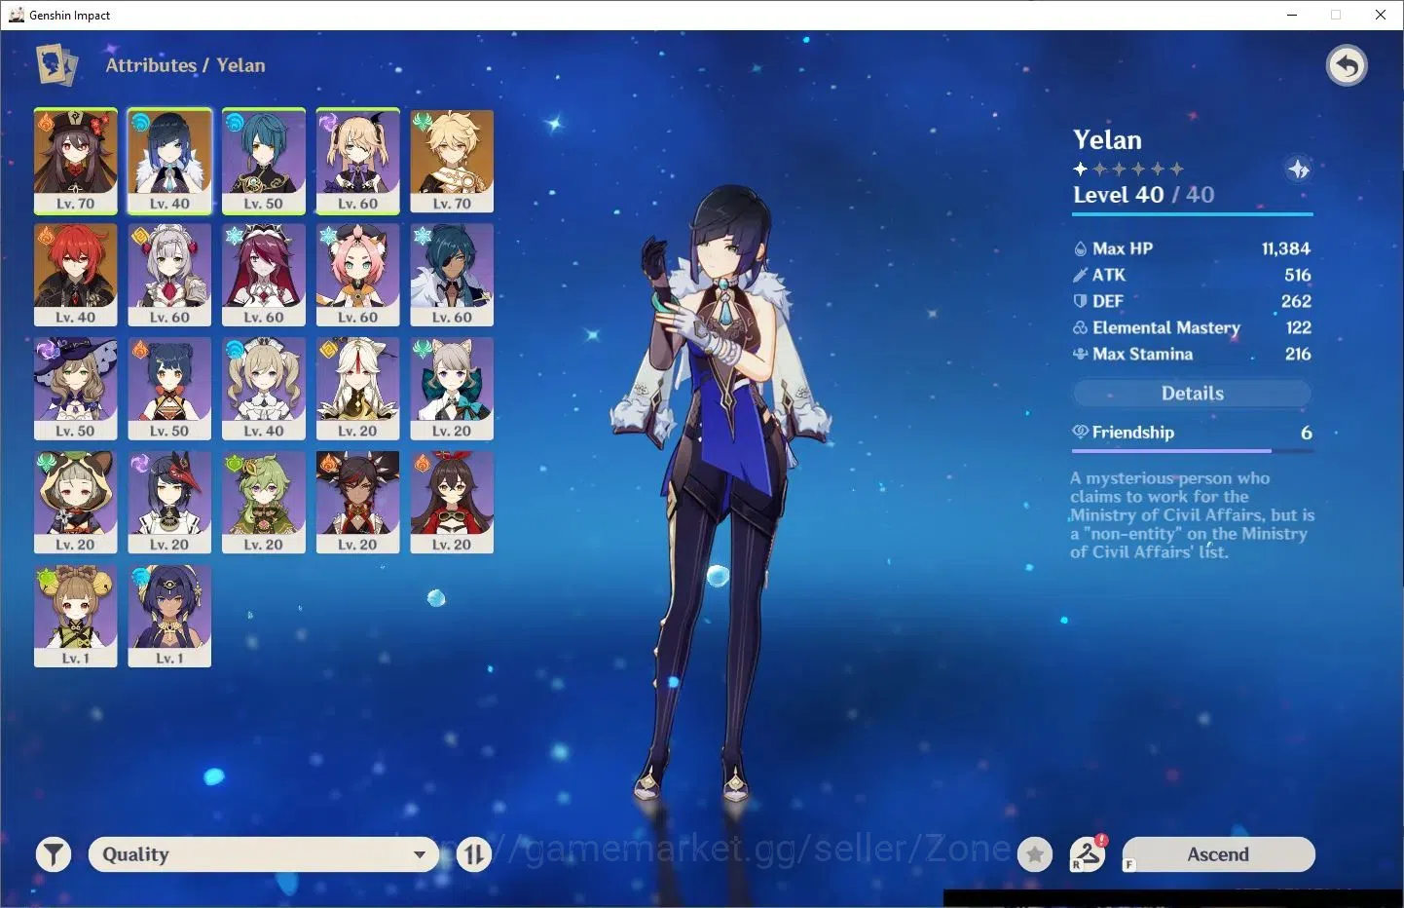Choose Rosaria's Lv. 60 portrait
The image size is (1404, 908).
point(264,275)
